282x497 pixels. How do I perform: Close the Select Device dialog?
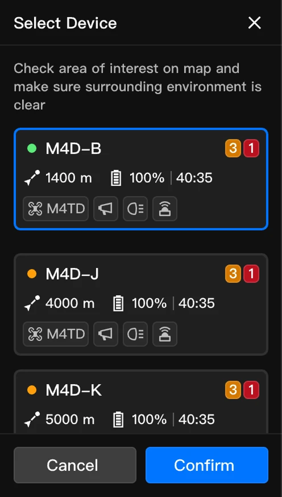[255, 23]
